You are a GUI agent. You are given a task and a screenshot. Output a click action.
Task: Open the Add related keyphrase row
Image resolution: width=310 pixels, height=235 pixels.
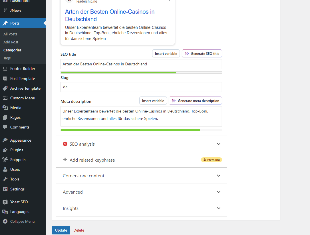tap(141, 160)
